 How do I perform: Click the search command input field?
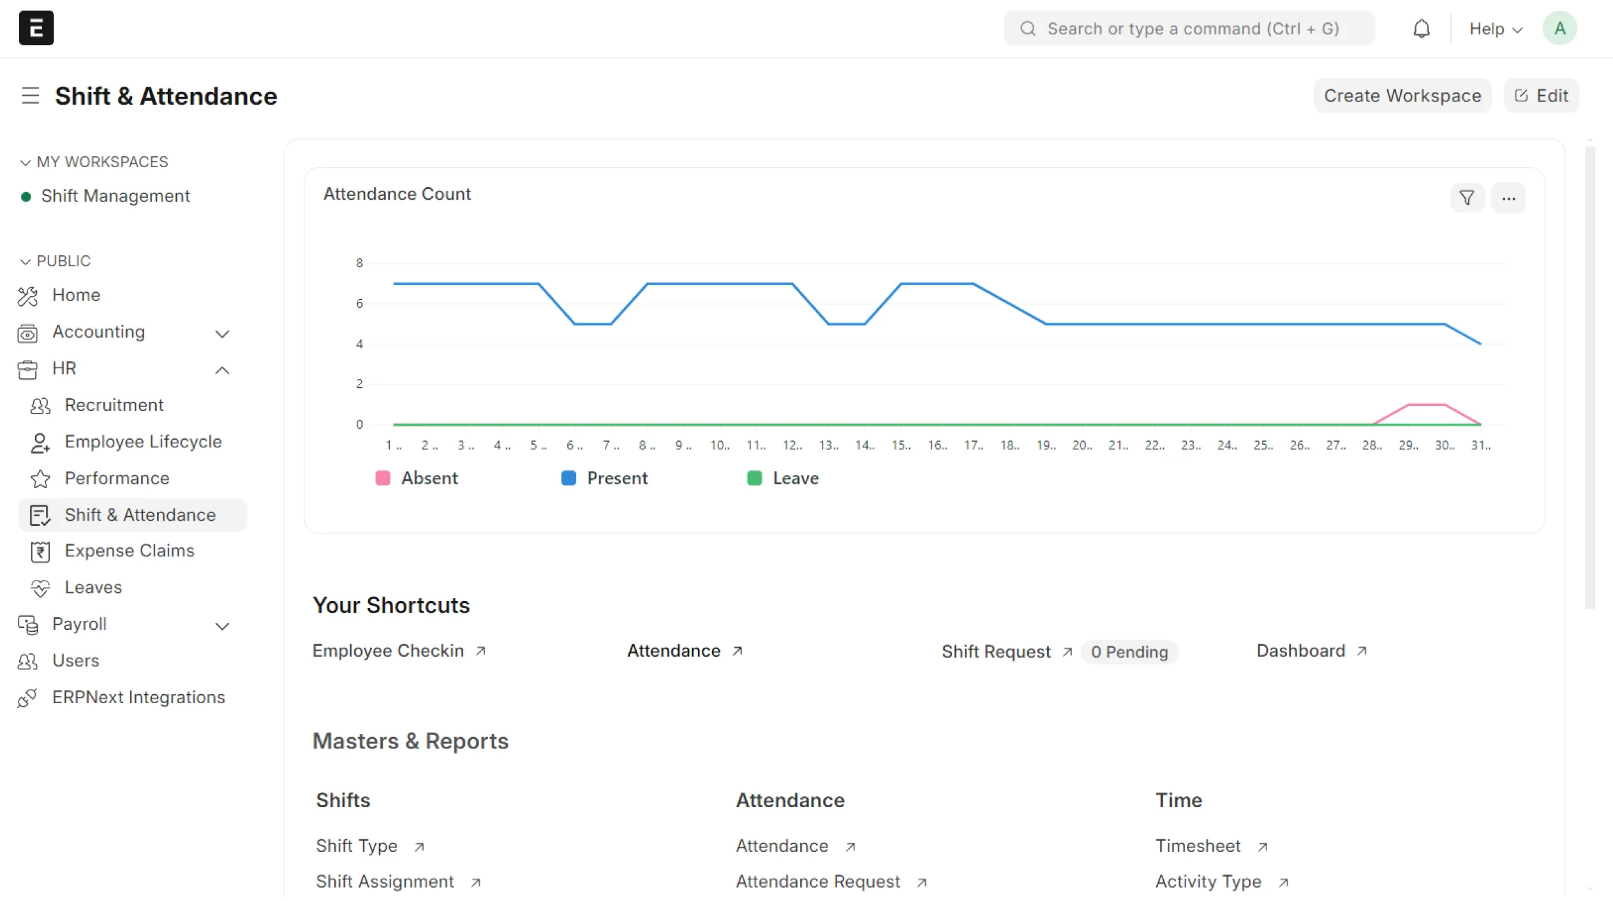(1192, 29)
